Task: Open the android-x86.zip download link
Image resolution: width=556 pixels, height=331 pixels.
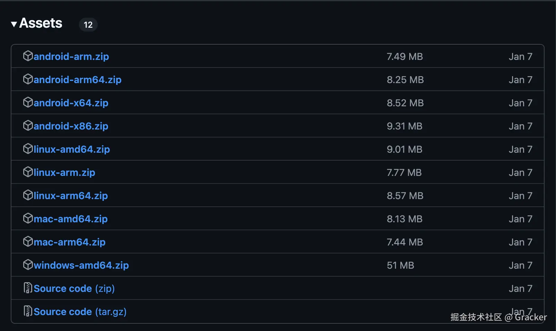Action: pyautogui.click(x=71, y=126)
